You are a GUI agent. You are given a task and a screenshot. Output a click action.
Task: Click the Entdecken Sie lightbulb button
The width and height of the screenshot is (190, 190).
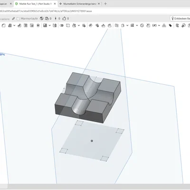(x=180, y=19)
